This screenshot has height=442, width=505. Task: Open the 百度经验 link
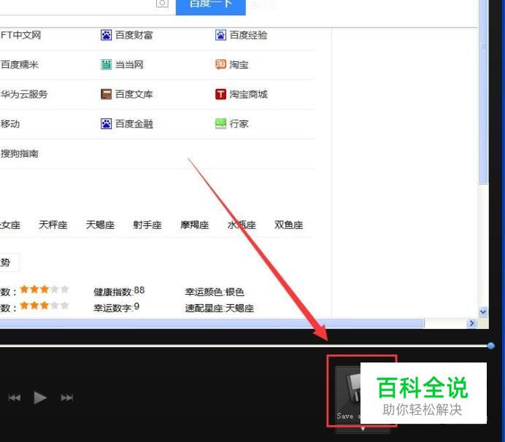tap(248, 35)
